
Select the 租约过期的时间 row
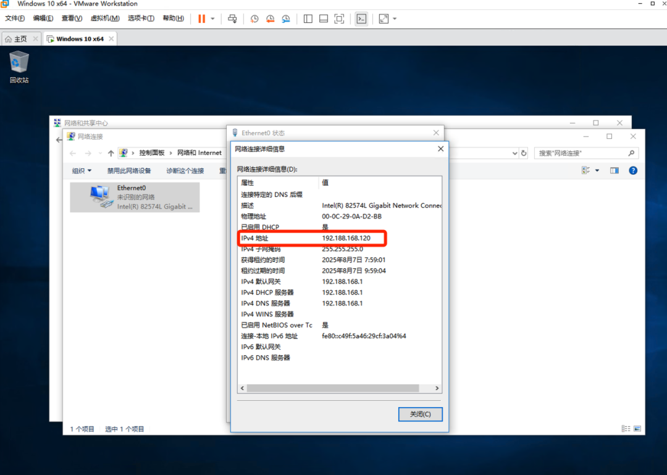340,271
